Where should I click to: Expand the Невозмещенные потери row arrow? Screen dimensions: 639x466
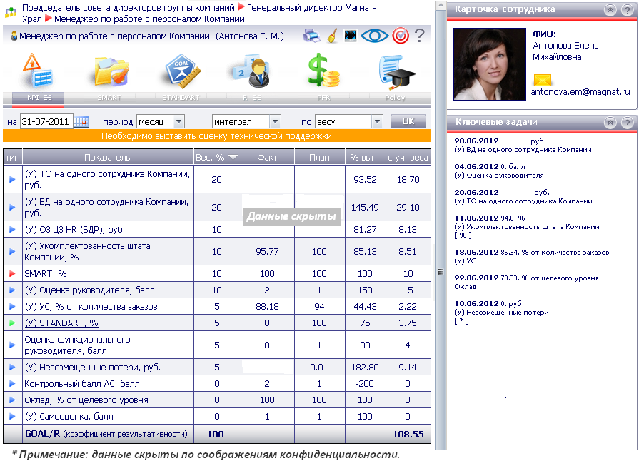tap(12, 368)
